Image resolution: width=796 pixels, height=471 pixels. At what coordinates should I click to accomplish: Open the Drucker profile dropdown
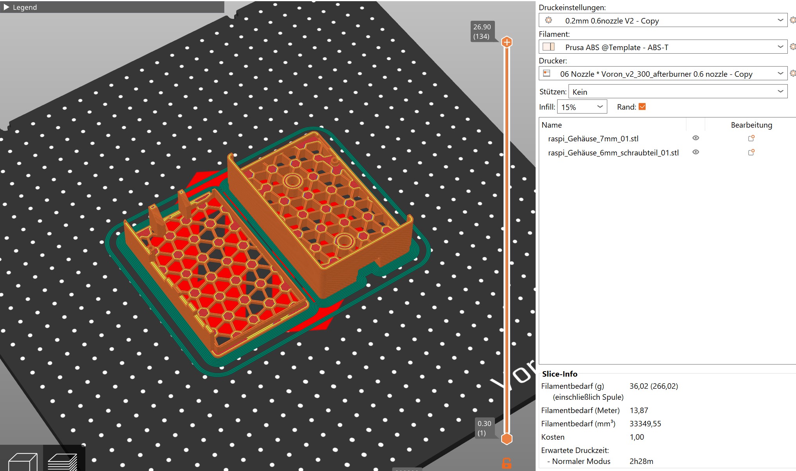[663, 74]
